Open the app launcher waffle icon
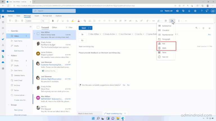 coord(3,11)
